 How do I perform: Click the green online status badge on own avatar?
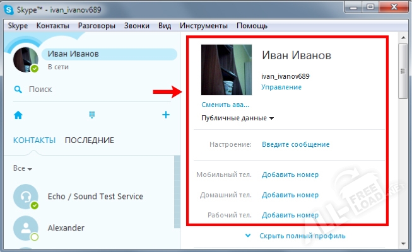35,69
